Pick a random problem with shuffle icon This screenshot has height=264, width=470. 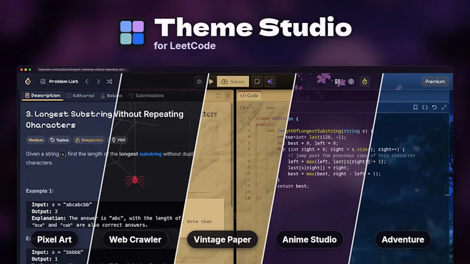[x=109, y=82]
